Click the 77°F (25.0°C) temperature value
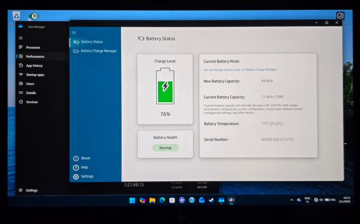Viewport: 360px width, 224px height. 272,124
